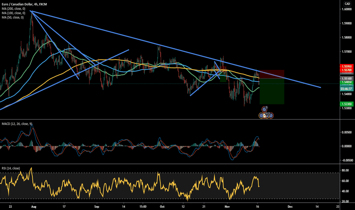Click the RSI 60.00 axis label
This screenshot has height=210, width=355.
(345, 181)
